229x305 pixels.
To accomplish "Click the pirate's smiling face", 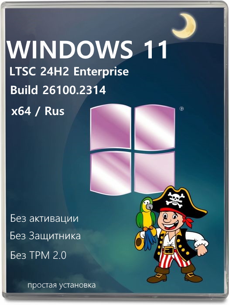I will pyautogui.click(x=170, y=220).
